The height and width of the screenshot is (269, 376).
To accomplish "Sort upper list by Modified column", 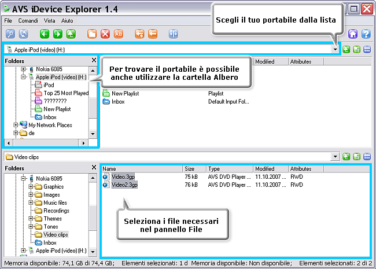I will [271, 62].
